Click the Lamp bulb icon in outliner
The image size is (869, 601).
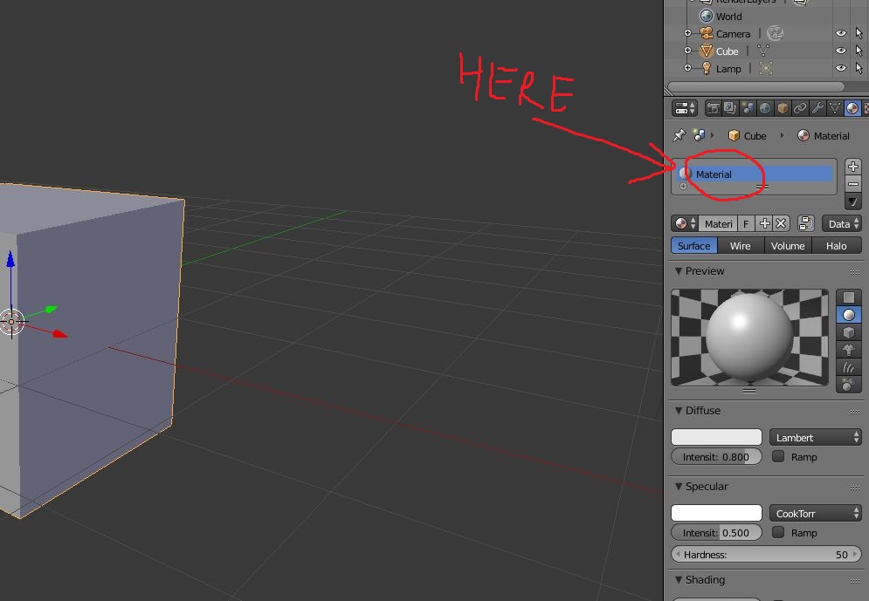706,69
